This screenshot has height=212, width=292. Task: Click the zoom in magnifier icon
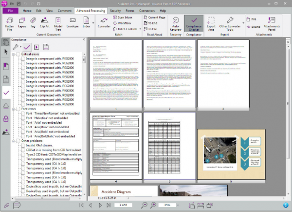(154, 205)
